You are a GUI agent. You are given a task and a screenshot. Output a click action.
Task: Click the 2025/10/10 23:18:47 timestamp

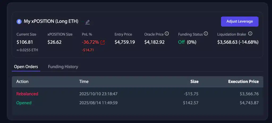pyautogui.click(x=98, y=94)
